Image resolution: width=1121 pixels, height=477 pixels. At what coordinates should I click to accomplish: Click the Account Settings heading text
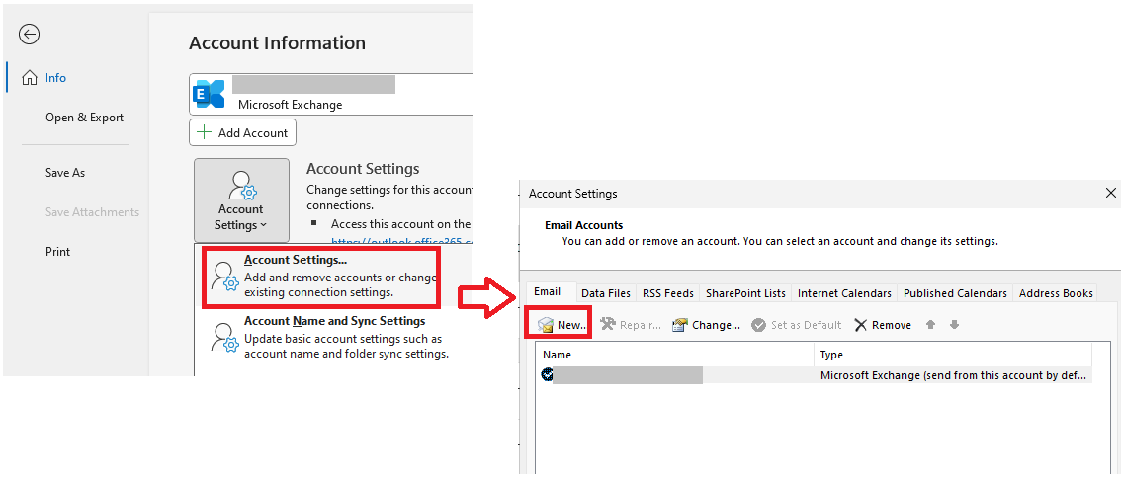point(363,169)
